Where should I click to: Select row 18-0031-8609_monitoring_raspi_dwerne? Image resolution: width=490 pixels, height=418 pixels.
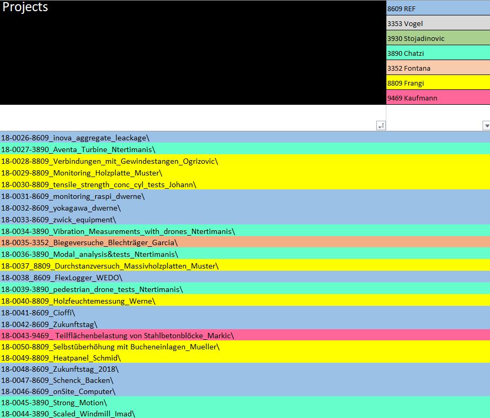[x=245, y=196]
